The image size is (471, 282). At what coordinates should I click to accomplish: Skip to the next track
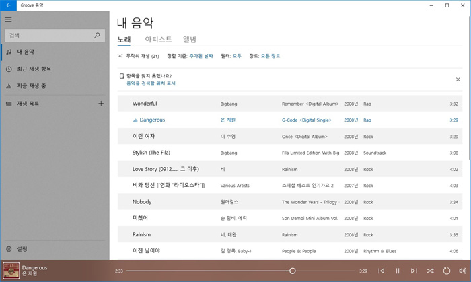(x=414, y=271)
